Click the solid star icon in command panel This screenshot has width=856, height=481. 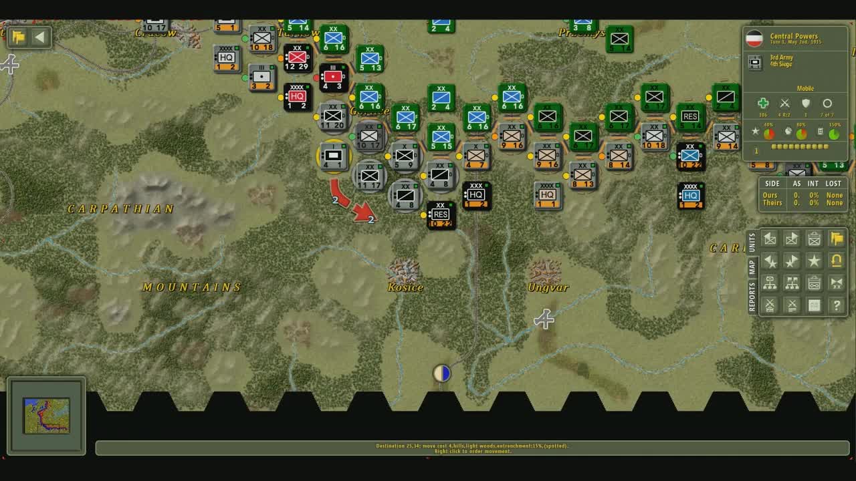tap(814, 261)
